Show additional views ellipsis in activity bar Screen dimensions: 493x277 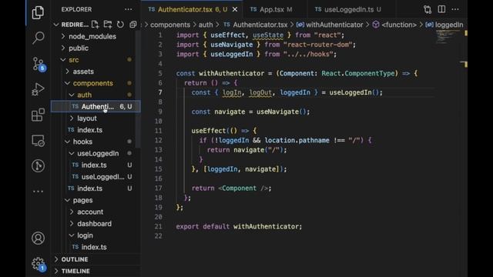(x=38, y=191)
